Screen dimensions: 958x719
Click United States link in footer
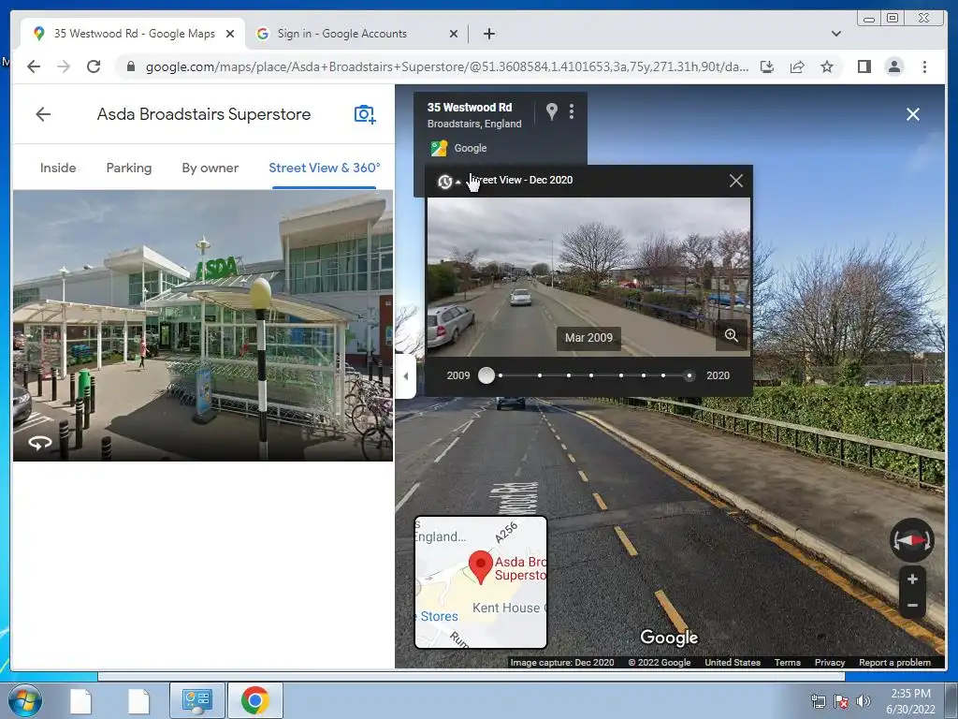[x=732, y=662]
